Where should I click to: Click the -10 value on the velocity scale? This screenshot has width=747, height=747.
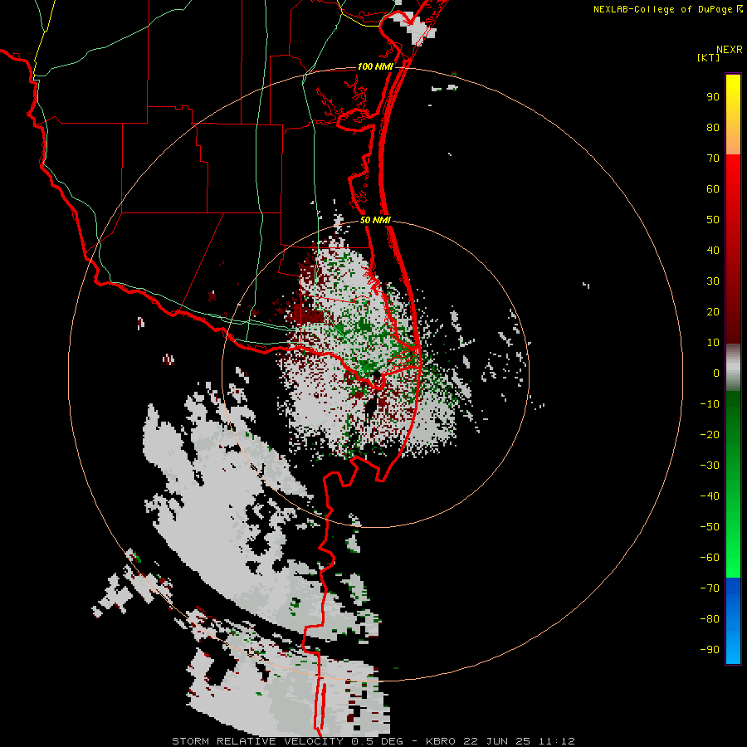point(710,404)
